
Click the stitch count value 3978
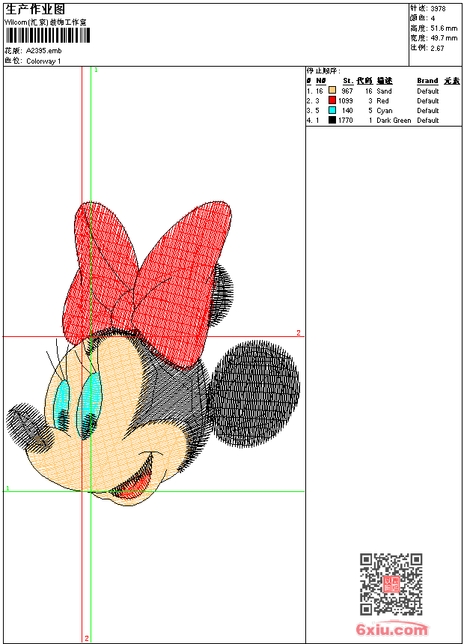[439, 9]
